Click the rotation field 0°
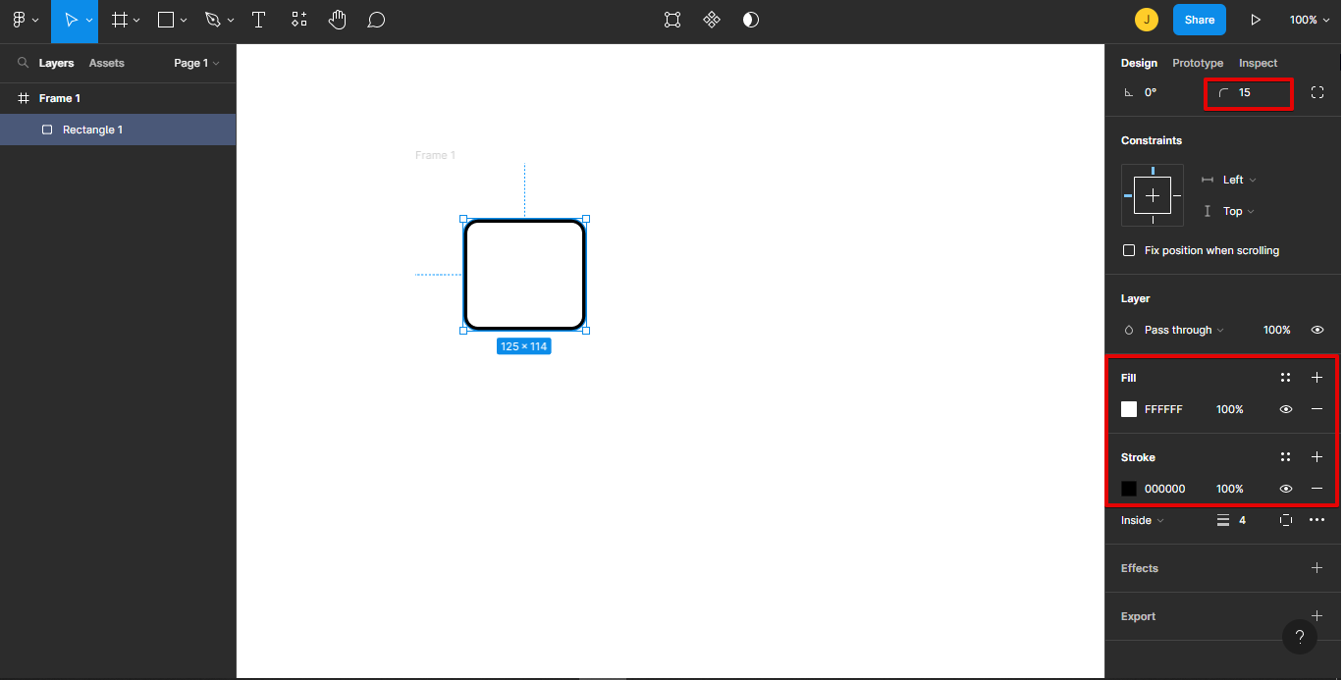The height and width of the screenshot is (680, 1343). tap(1151, 92)
